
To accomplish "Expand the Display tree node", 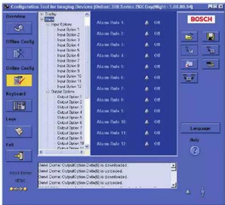I will click(42, 14).
